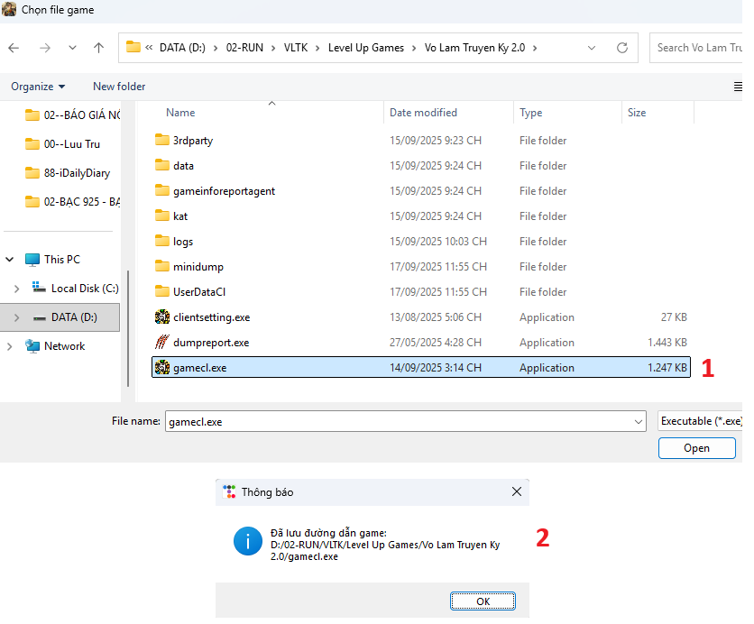Sort by Date modified column
The height and width of the screenshot is (624, 754).
(x=423, y=113)
